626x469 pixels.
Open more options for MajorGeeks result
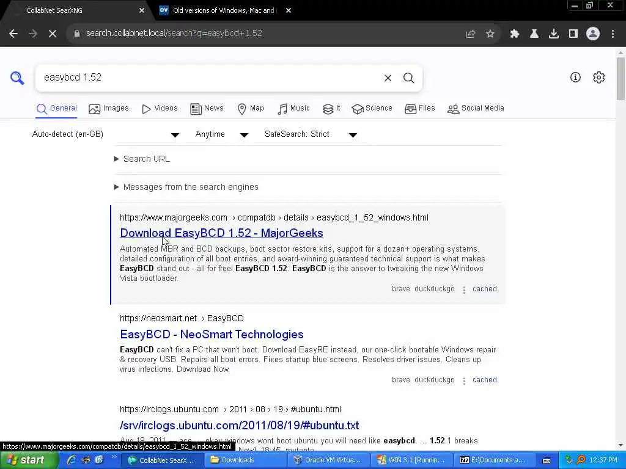(x=464, y=290)
